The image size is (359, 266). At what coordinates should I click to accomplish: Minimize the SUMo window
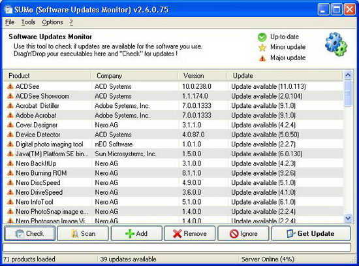tap(323, 10)
